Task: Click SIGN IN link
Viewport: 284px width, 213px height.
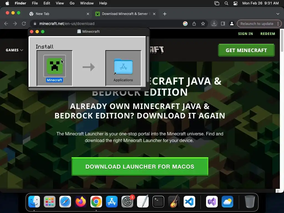Action: click(x=245, y=34)
